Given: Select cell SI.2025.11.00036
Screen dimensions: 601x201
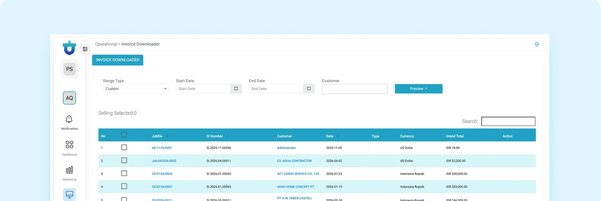Looking at the screenshot, I should pyautogui.click(x=219, y=148).
